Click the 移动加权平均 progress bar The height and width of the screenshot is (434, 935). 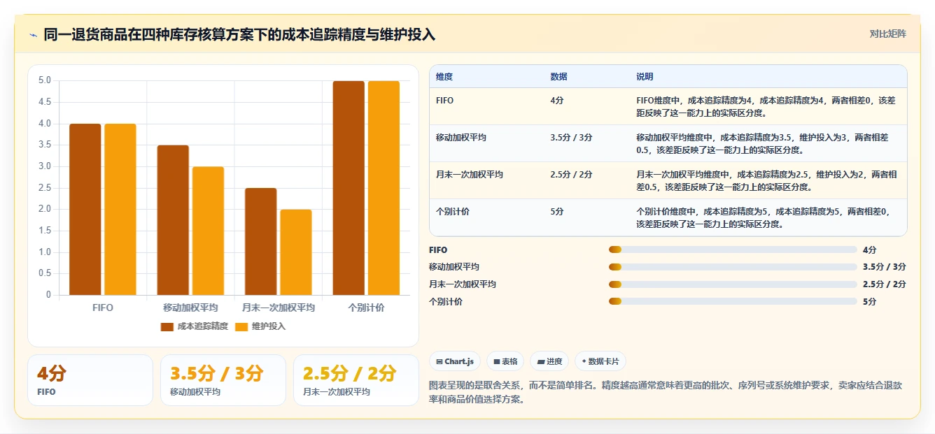pos(733,267)
